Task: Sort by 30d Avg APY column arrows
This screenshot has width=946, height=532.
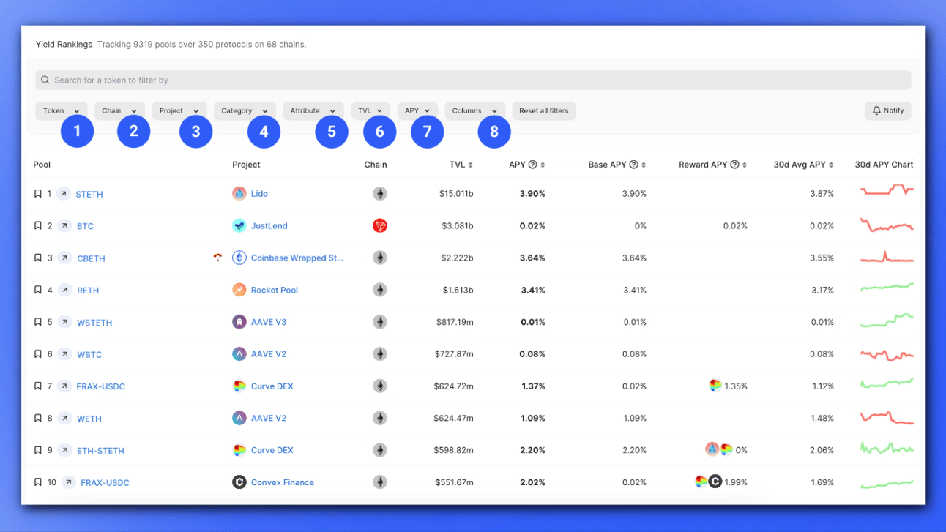Action: point(831,165)
